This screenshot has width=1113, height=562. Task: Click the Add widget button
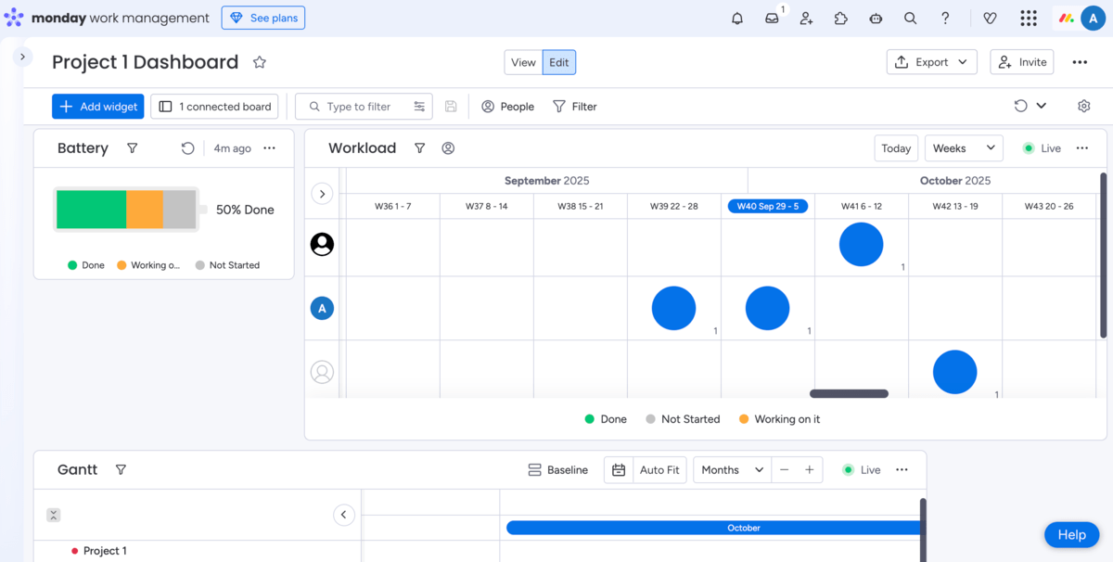(97, 106)
